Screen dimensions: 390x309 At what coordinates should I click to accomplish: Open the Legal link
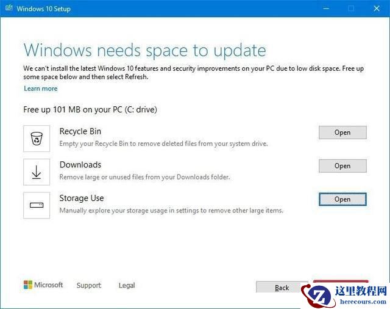pyautogui.click(x=127, y=285)
